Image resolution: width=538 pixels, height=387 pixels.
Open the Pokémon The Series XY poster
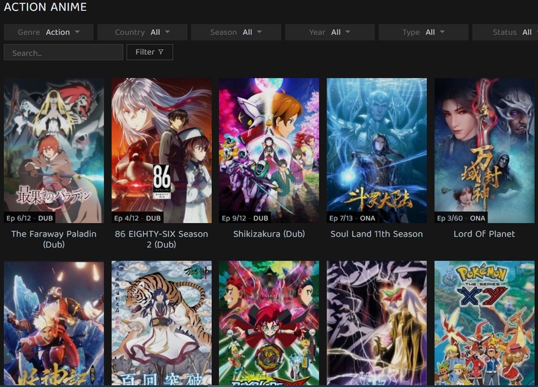[x=484, y=323]
